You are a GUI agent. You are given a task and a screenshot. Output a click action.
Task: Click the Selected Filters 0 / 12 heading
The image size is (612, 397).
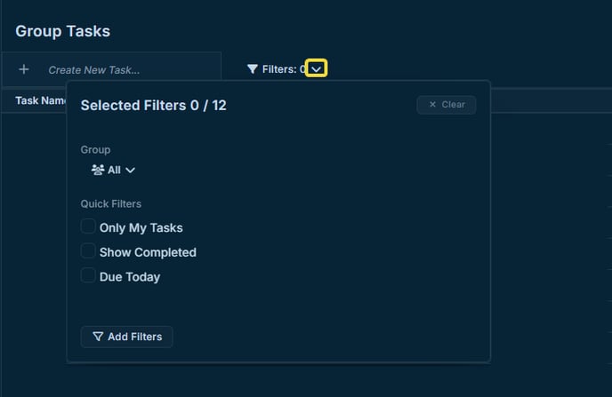[153, 106]
